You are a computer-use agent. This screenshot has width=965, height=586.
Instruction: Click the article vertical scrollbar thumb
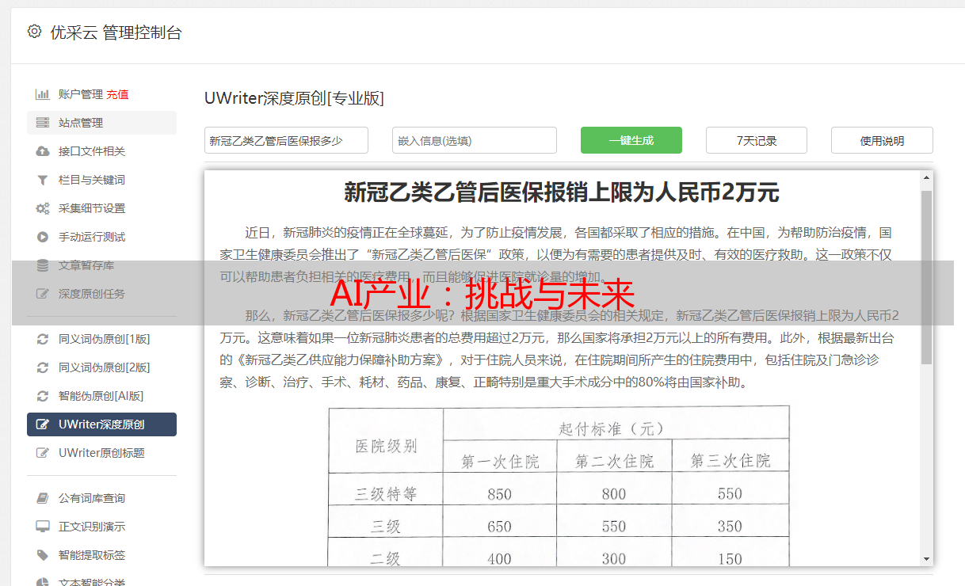click(x=926, y=277)
